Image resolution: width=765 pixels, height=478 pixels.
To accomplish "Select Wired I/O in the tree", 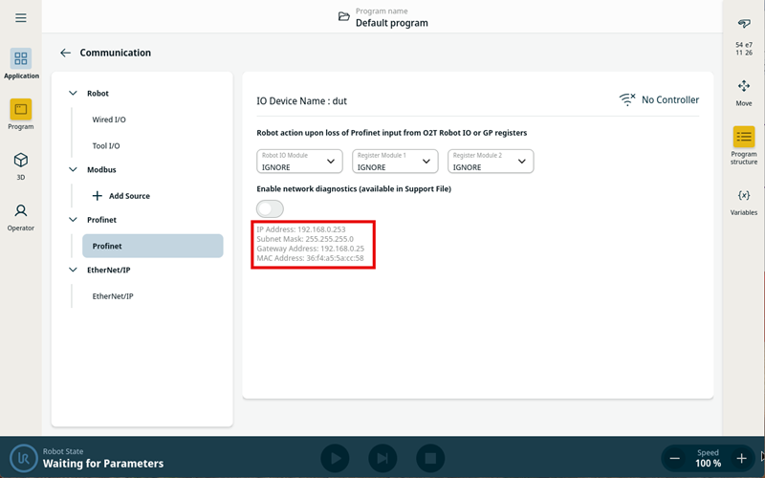I will tap(109, 120).
